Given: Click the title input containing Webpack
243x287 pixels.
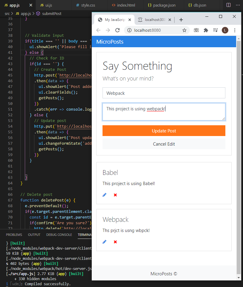Looking at the screenshot, I should pos(164,93).
